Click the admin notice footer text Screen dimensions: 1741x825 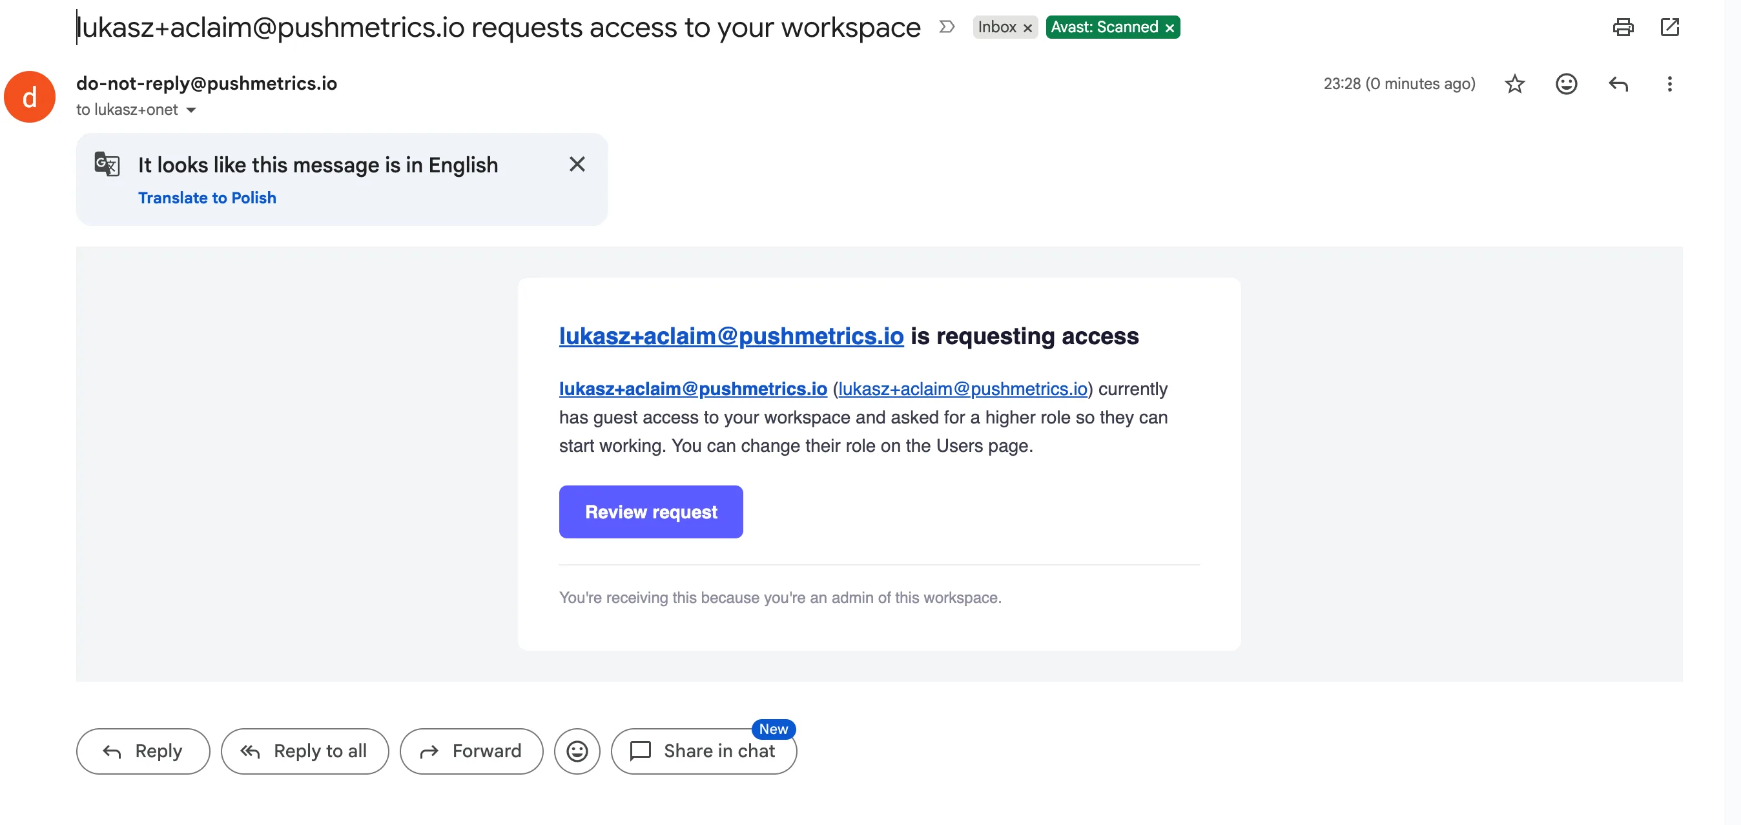click(x=780, y=597)
